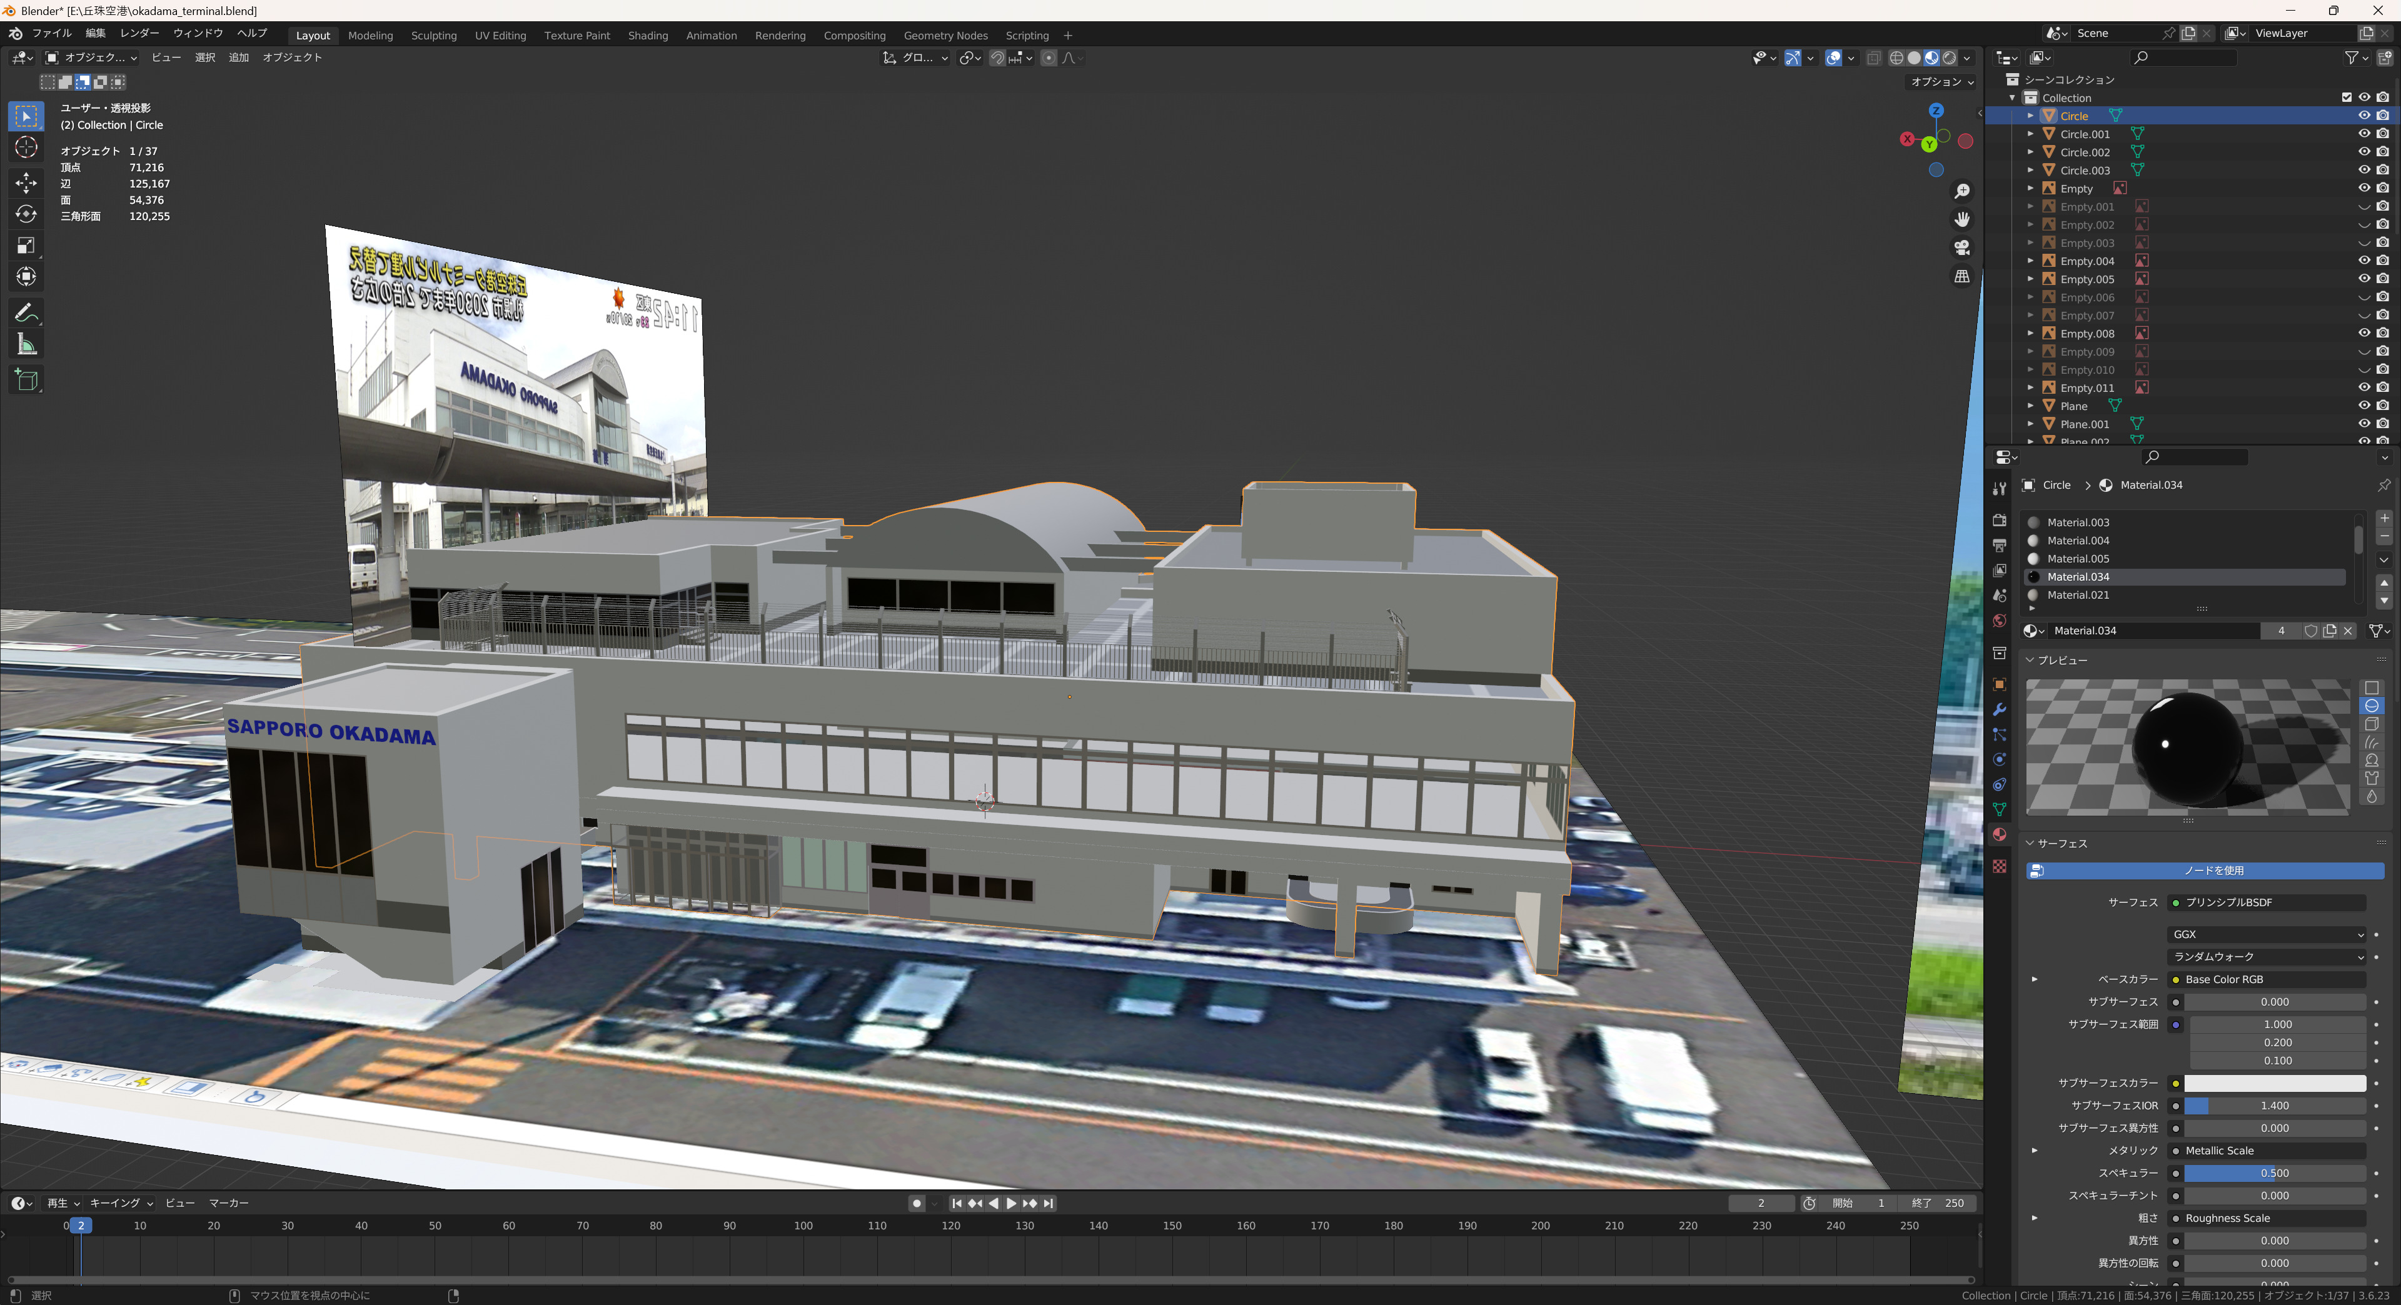Set material preview to cube shape
This screenshot has width=2401, height=1305.
click(x=2372, y=724)
